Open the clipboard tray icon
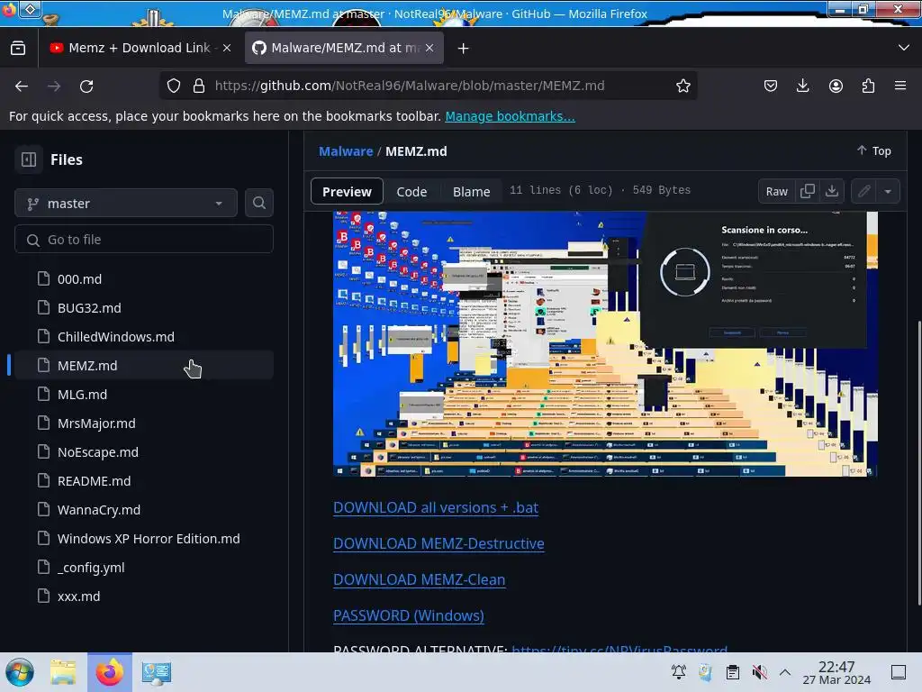 pyautogui.click(x=732, y=672)
